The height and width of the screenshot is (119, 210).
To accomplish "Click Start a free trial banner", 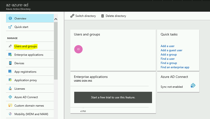I will tap(113, 97).
